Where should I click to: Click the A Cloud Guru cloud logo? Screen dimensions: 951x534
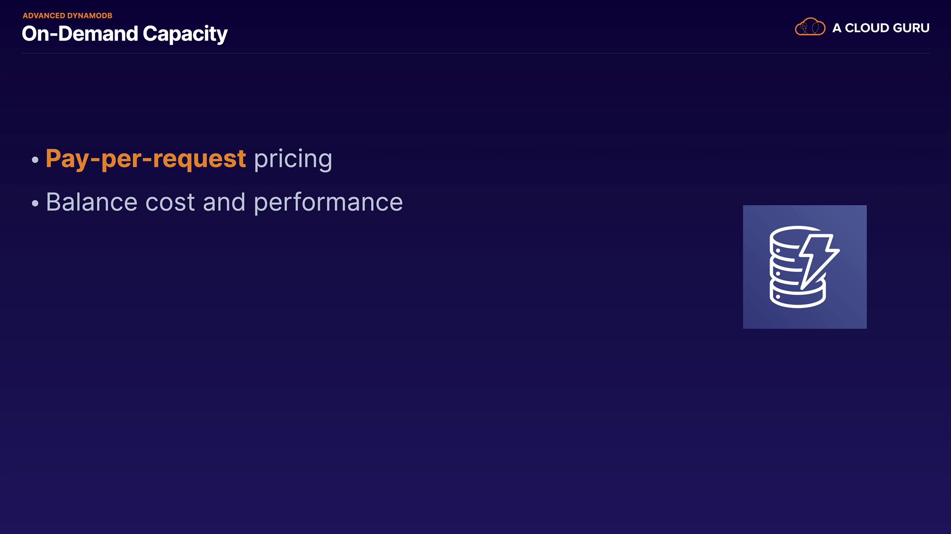pos(810,27)
